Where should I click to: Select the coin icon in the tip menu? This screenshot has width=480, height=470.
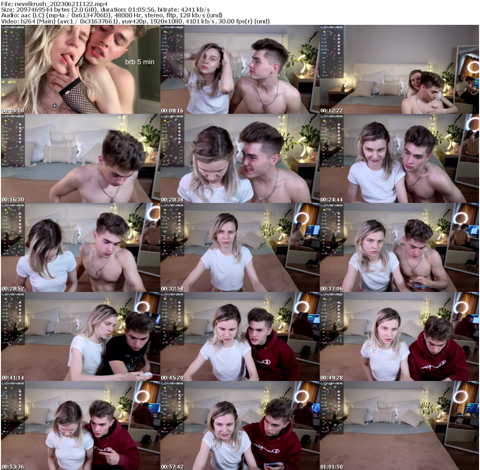pyautogui.click(x=6, y=32)
